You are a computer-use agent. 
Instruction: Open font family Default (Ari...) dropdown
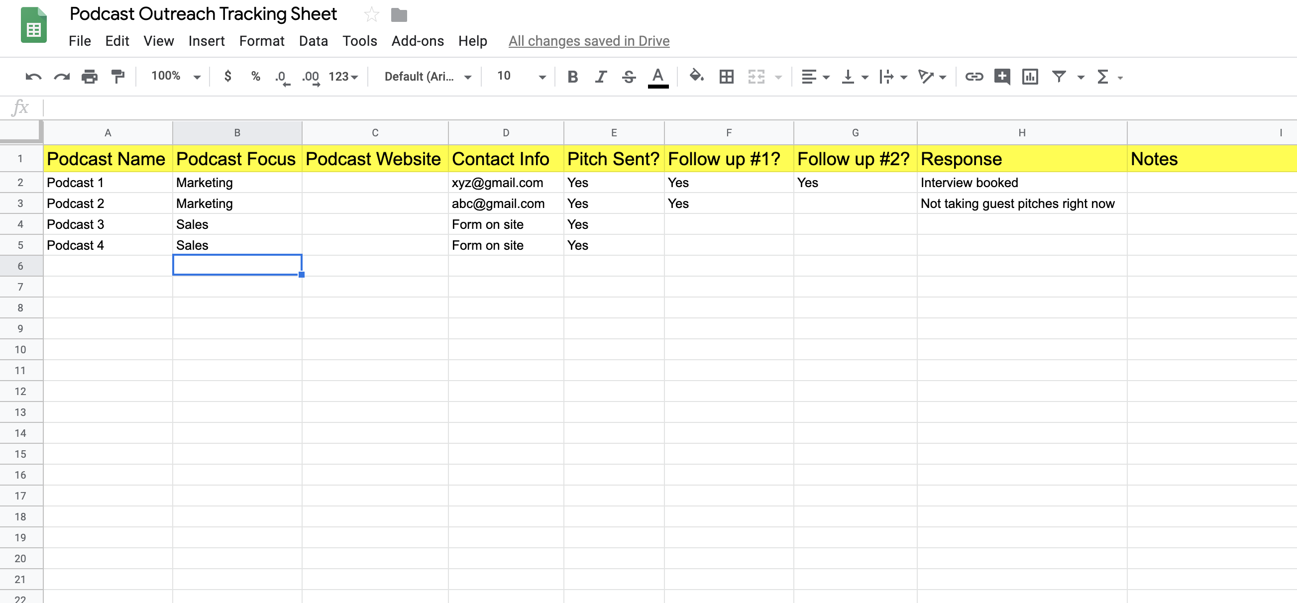(428, 77)
